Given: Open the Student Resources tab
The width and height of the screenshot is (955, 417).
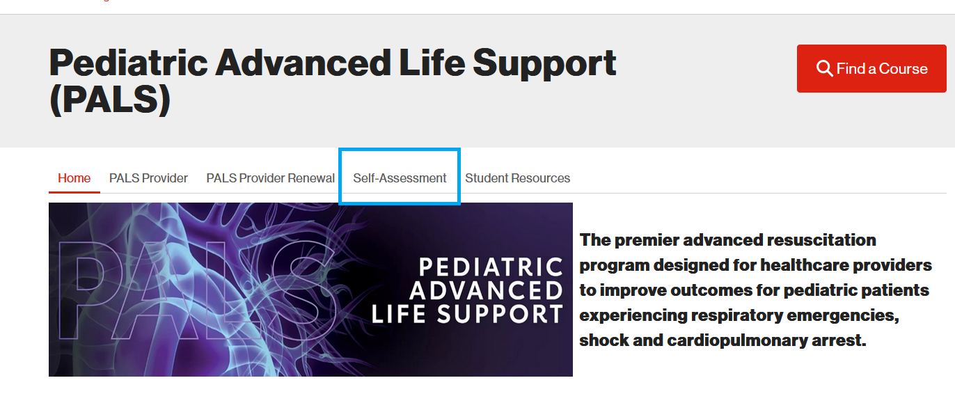Looking at the screenshot, I should pos(517,178).
